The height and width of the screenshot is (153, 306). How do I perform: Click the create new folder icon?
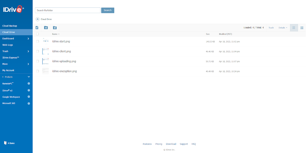(x=55, y=28)
